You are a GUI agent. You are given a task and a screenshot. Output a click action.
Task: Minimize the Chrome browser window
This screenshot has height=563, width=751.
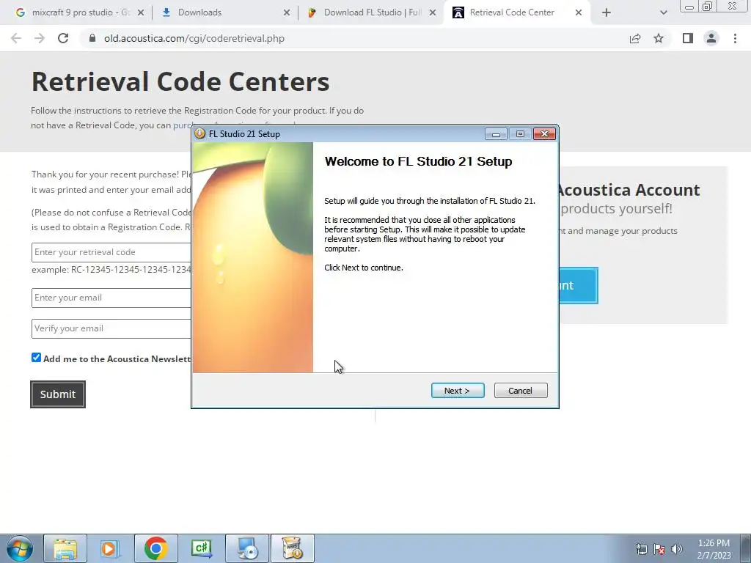[x=689, y=7]
